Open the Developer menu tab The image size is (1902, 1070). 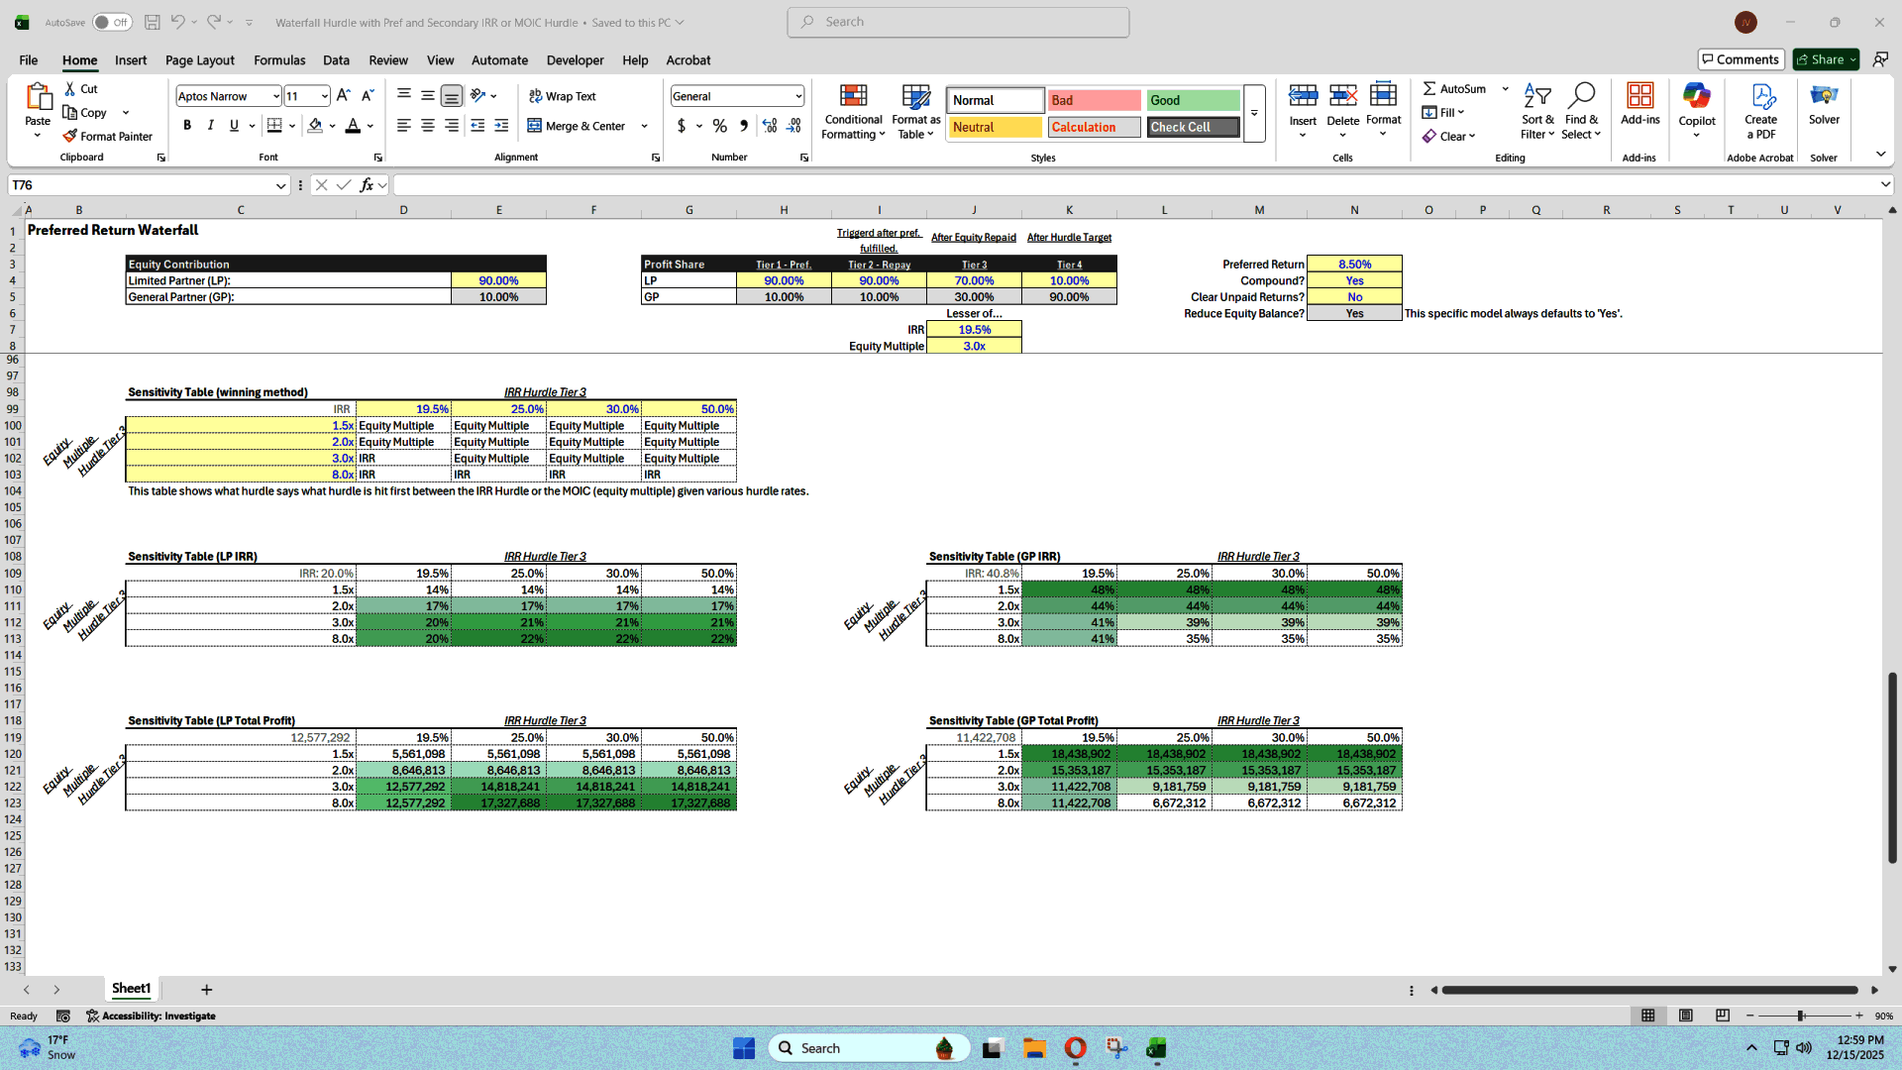[x=575, y=60]
